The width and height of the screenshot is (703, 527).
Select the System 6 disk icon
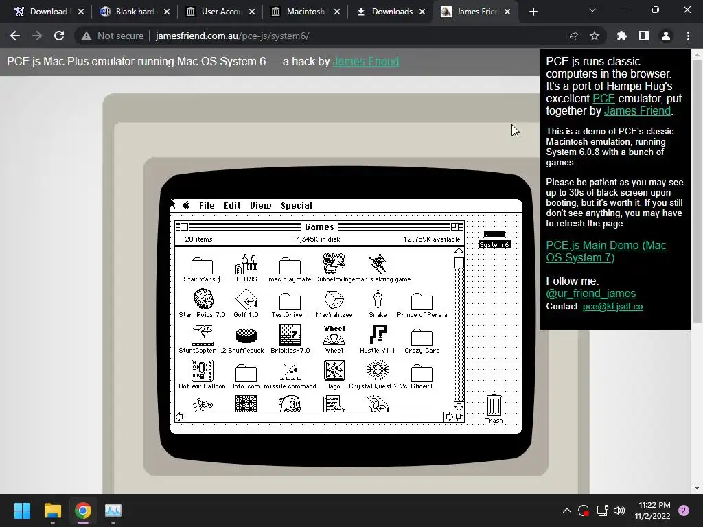494,235
